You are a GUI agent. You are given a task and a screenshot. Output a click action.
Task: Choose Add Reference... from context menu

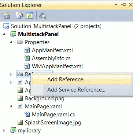[x=82, y=80]
